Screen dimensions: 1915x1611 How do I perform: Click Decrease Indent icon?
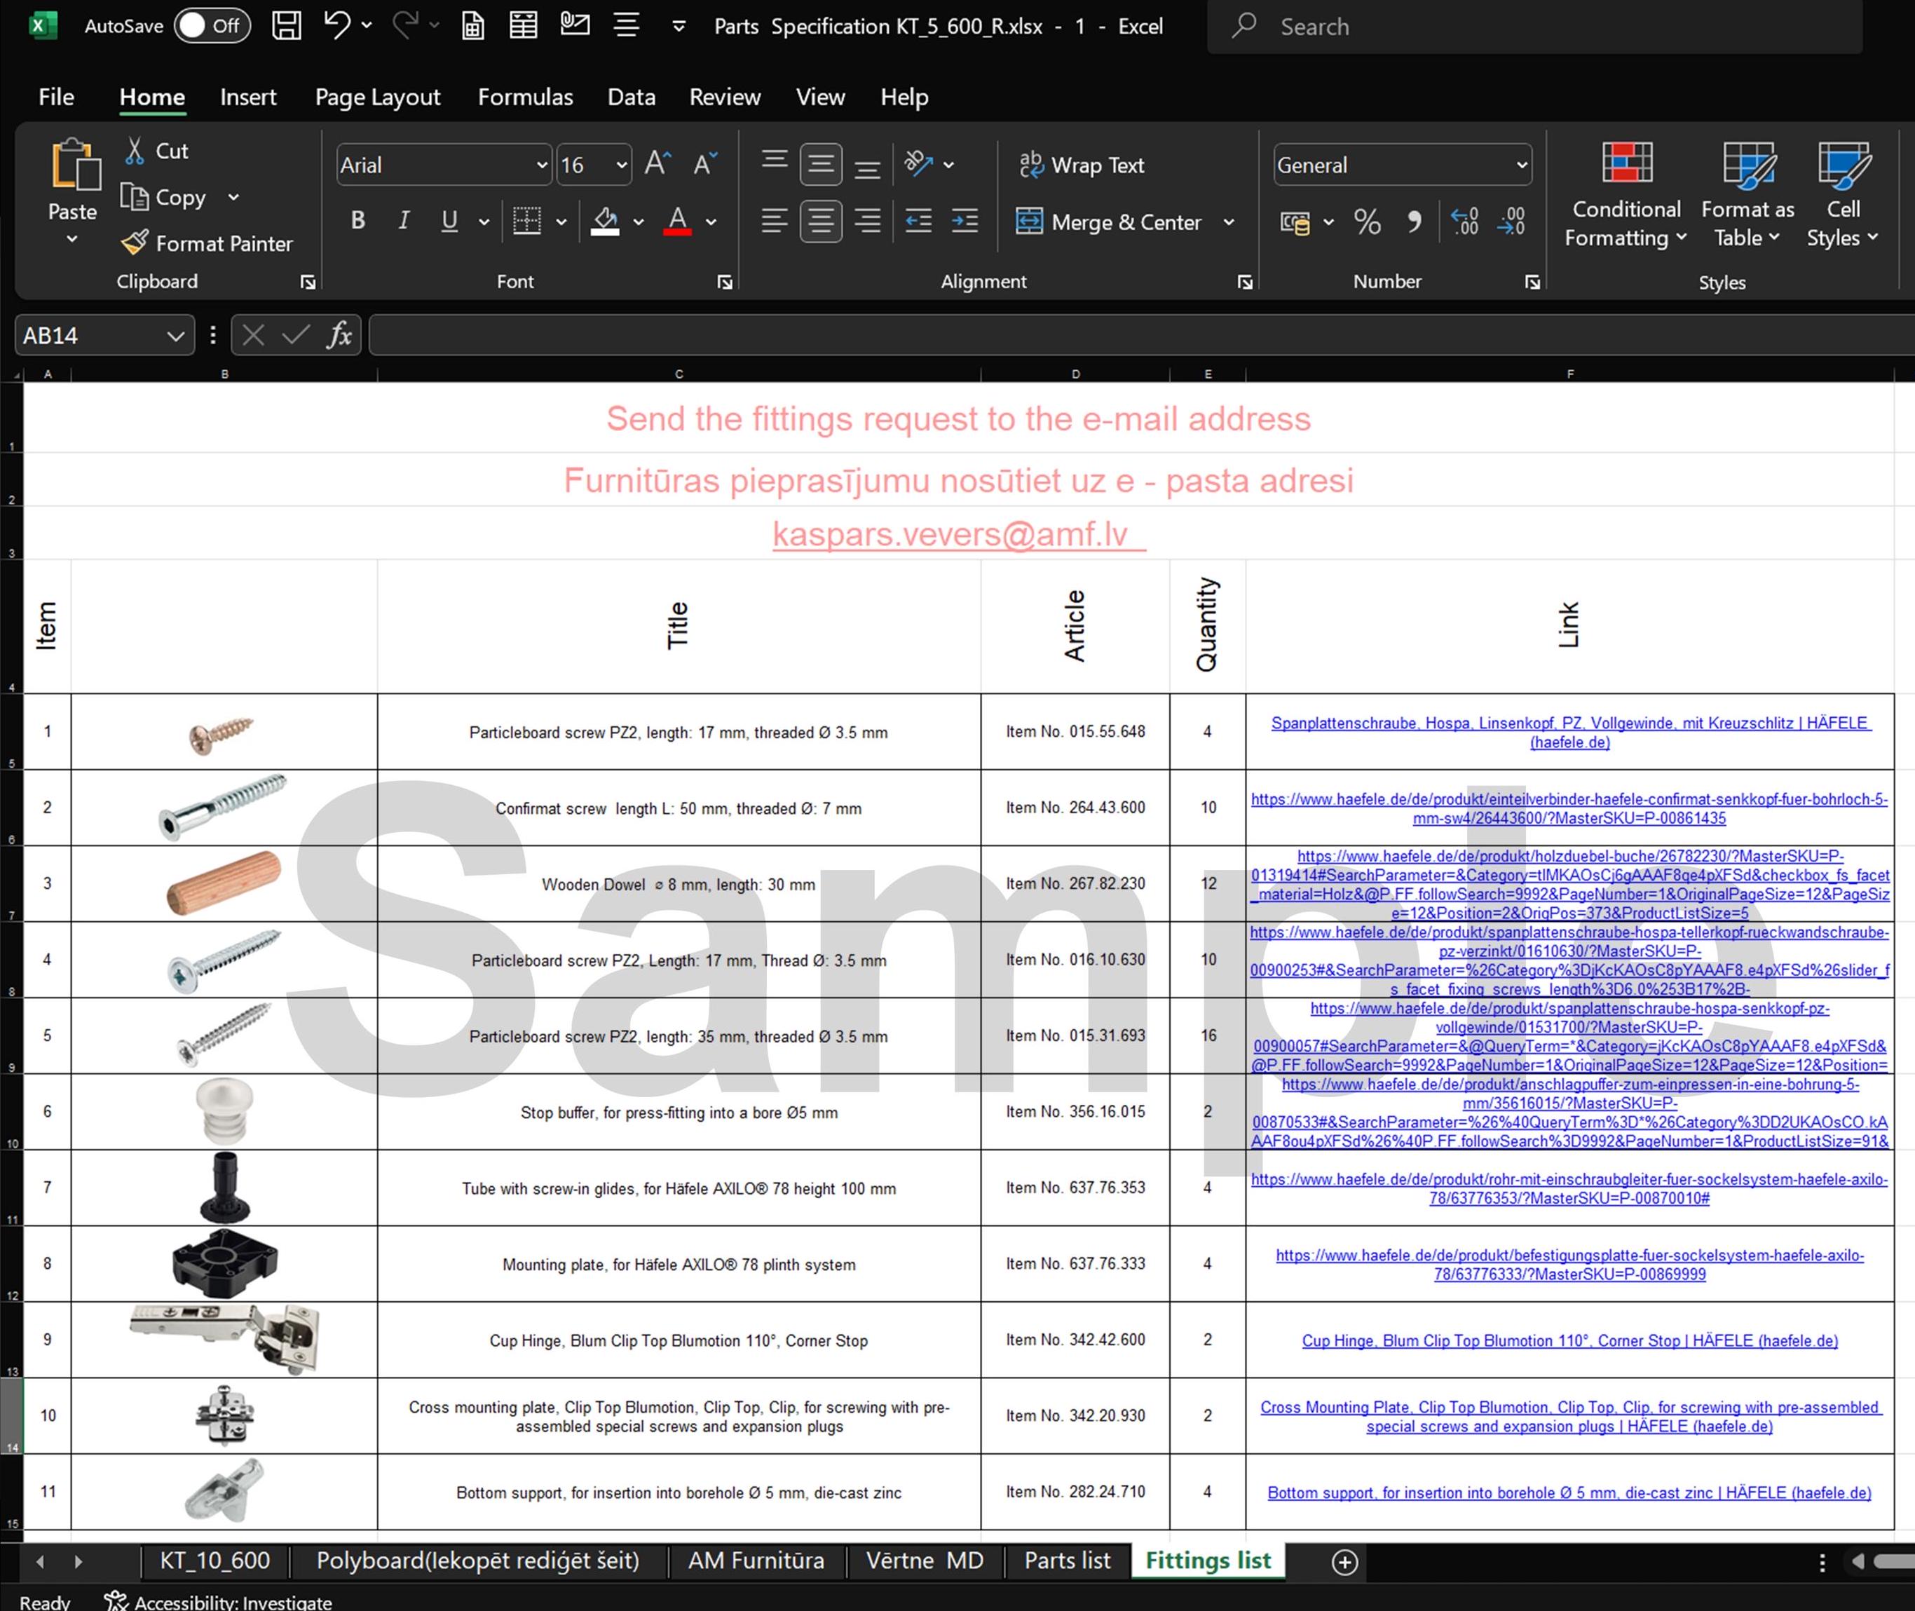918,220
